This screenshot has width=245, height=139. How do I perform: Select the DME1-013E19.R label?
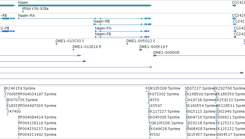click(87, 47)
